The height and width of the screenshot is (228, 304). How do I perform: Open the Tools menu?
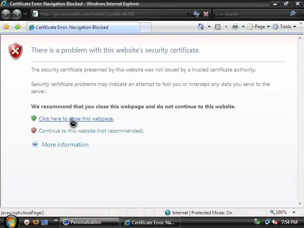click(284, 27)
